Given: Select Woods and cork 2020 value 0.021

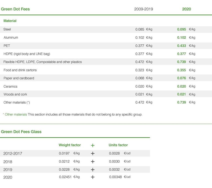Looking at the screenshot, I should [x=182, y=94].
